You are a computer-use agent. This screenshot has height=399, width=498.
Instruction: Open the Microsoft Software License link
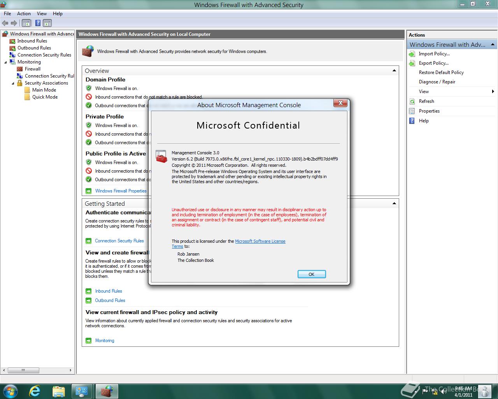tap(260, 241)
